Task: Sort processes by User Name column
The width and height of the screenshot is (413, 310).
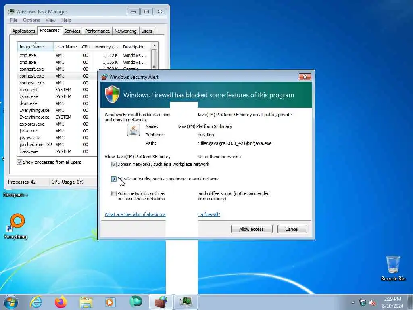Action: coord(66,47)
